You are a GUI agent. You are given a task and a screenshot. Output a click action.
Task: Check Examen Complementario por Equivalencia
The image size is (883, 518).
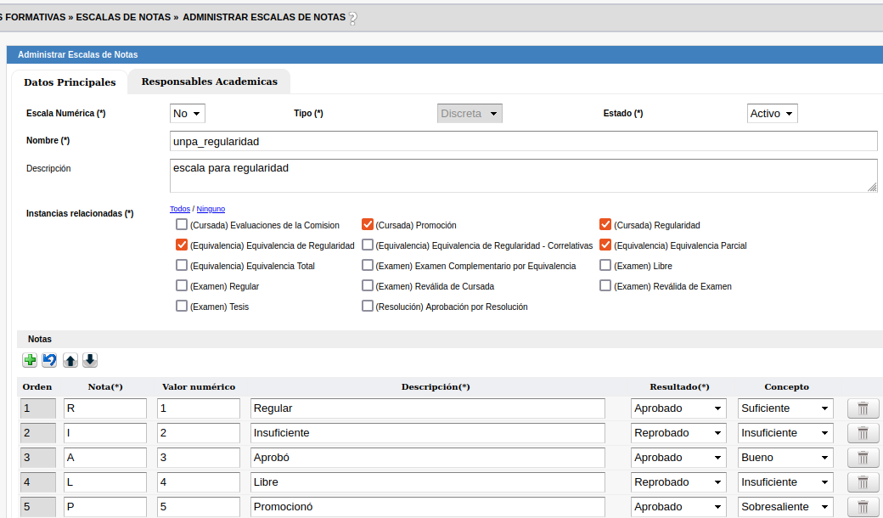tap(367, 265)
